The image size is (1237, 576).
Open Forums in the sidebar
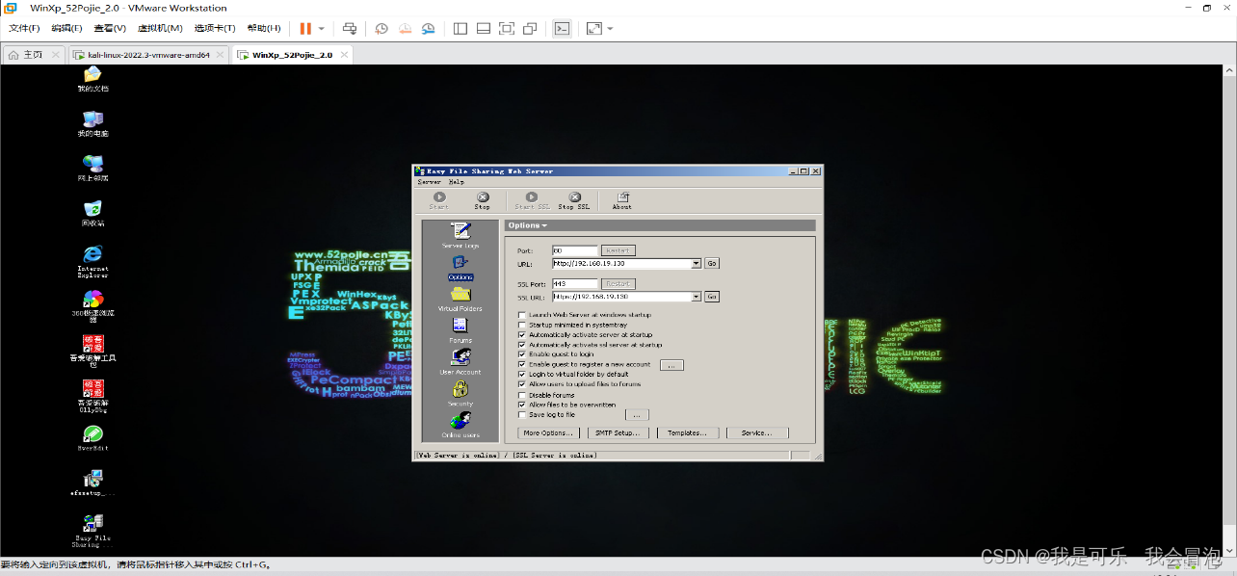coord(461,330)
